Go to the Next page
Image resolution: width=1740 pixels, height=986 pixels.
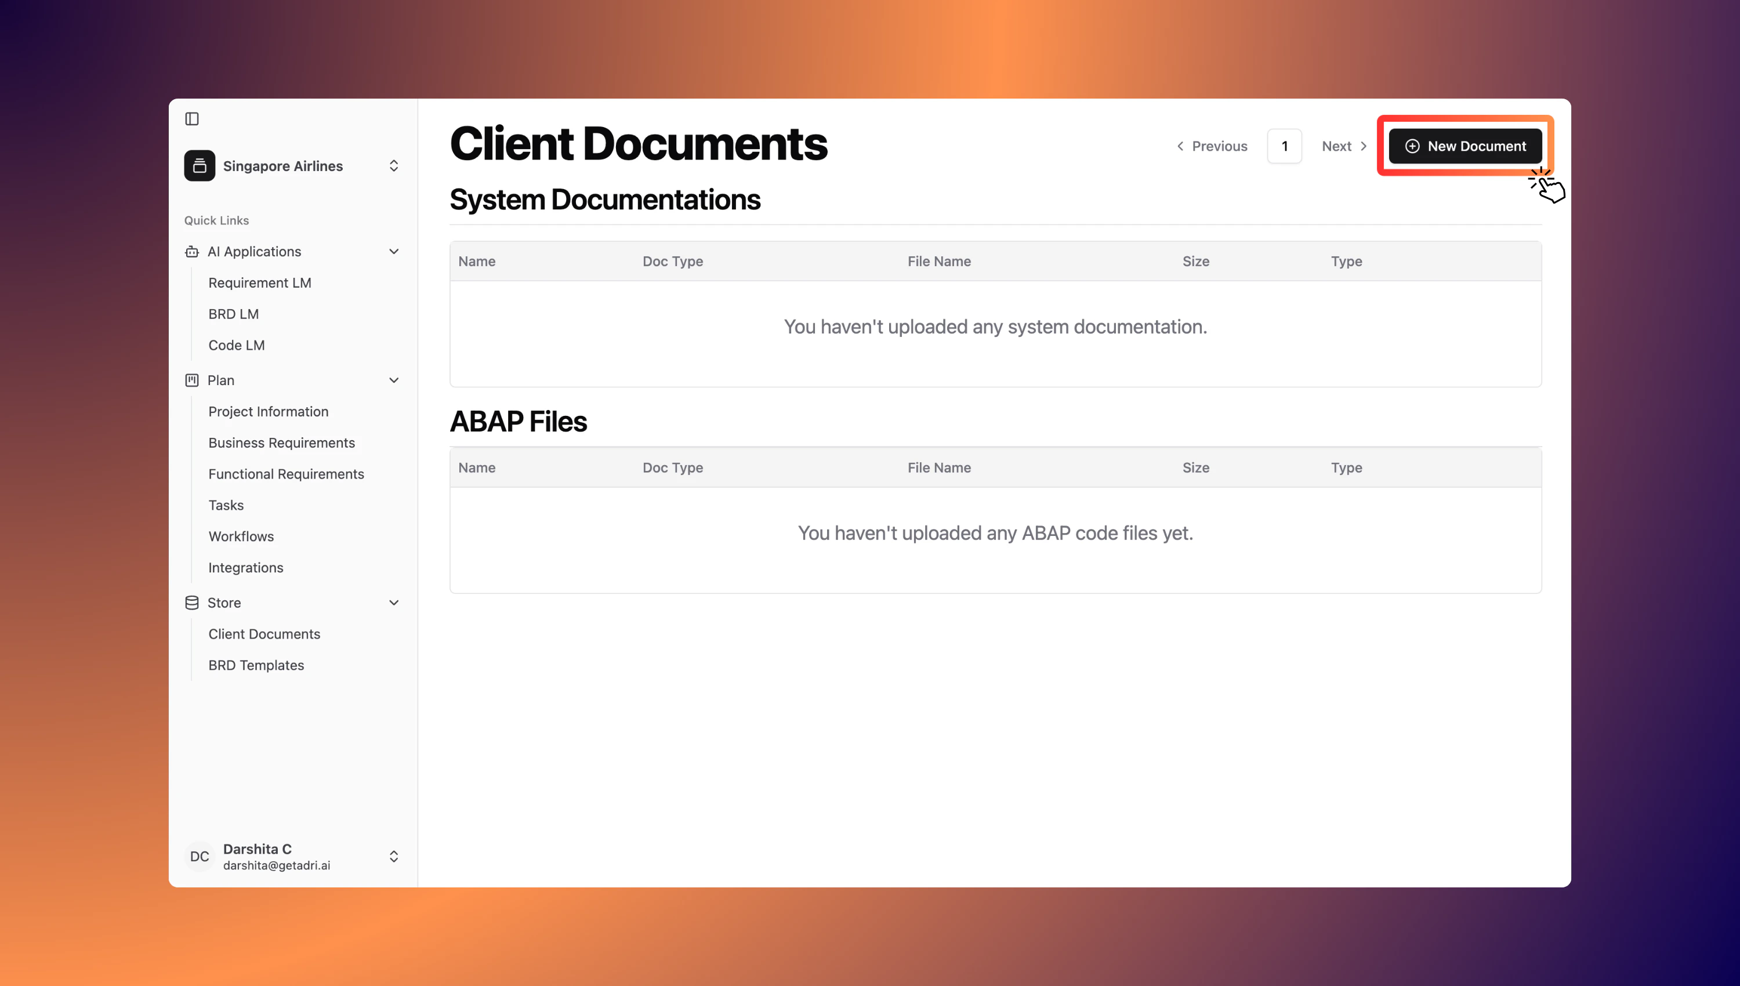[1344, 146]
